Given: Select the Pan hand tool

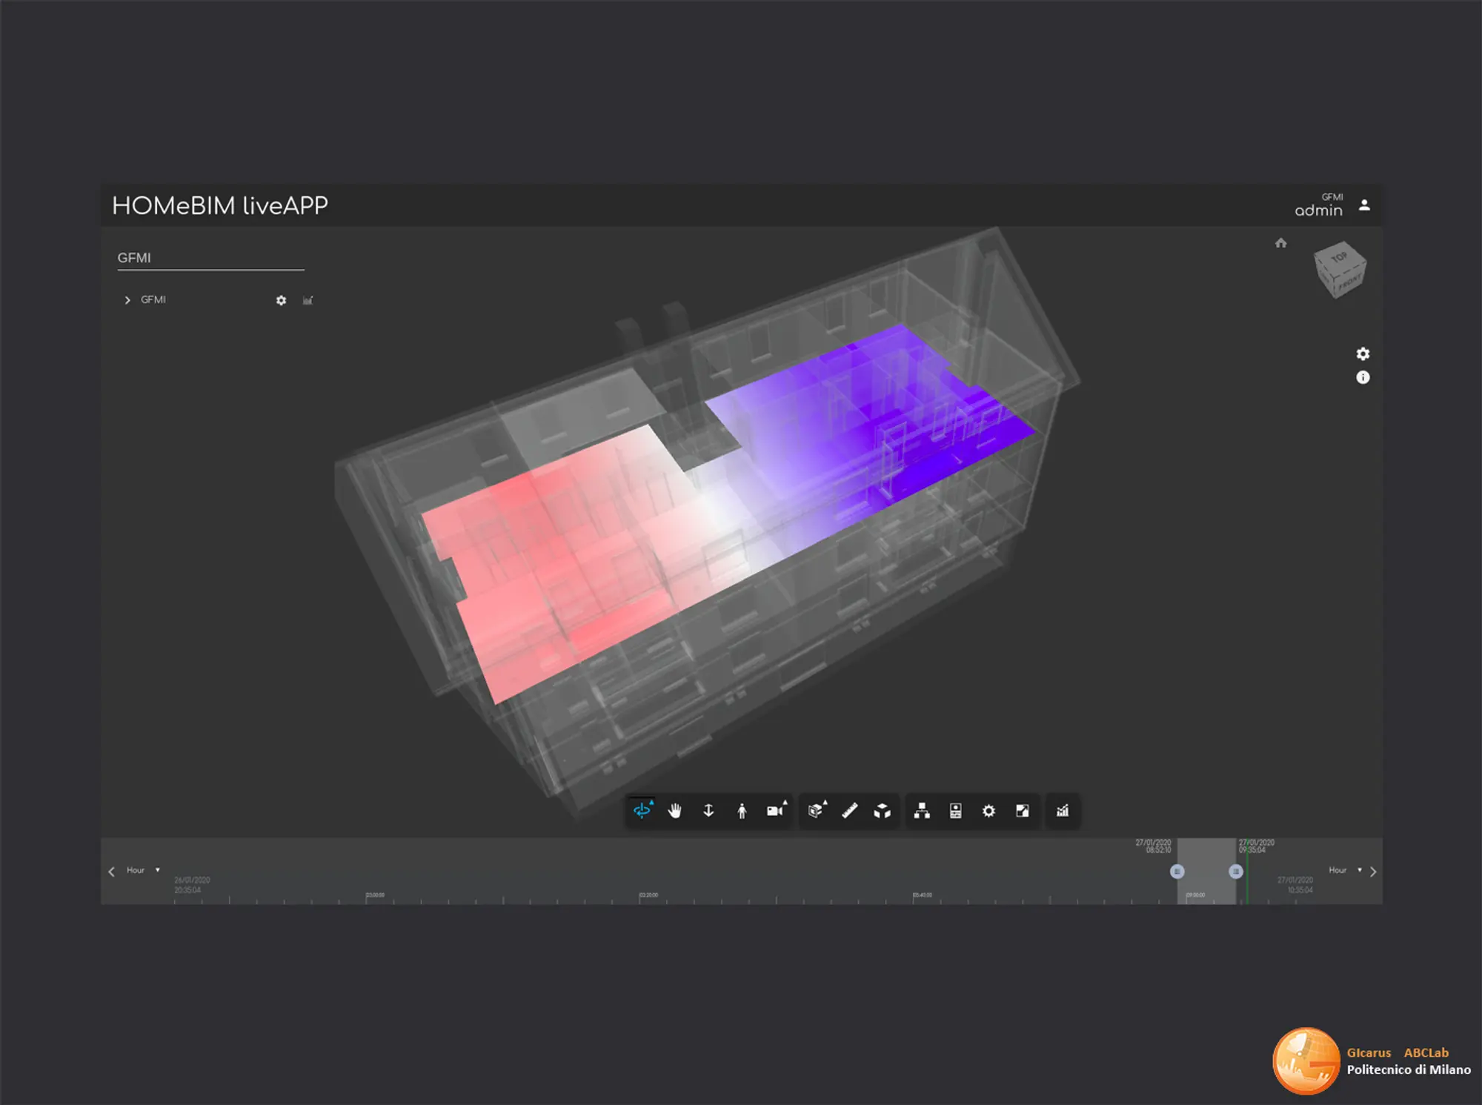Looking at the screenshot, I should coord(674,811).
